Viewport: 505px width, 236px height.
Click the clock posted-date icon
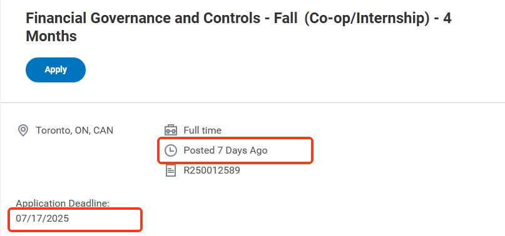[x=171, y=150]
